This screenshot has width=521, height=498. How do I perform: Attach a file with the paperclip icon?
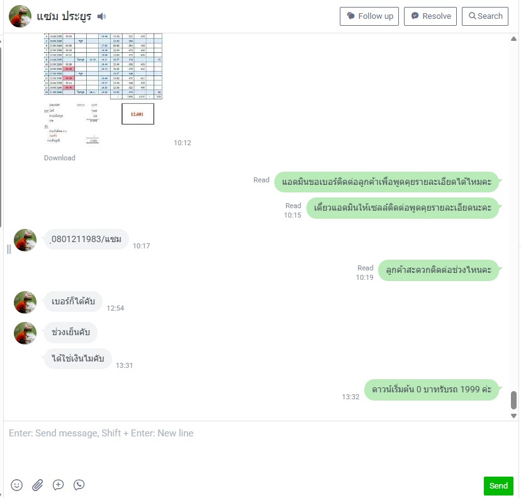pyautogui.click(x=38, y=485)
